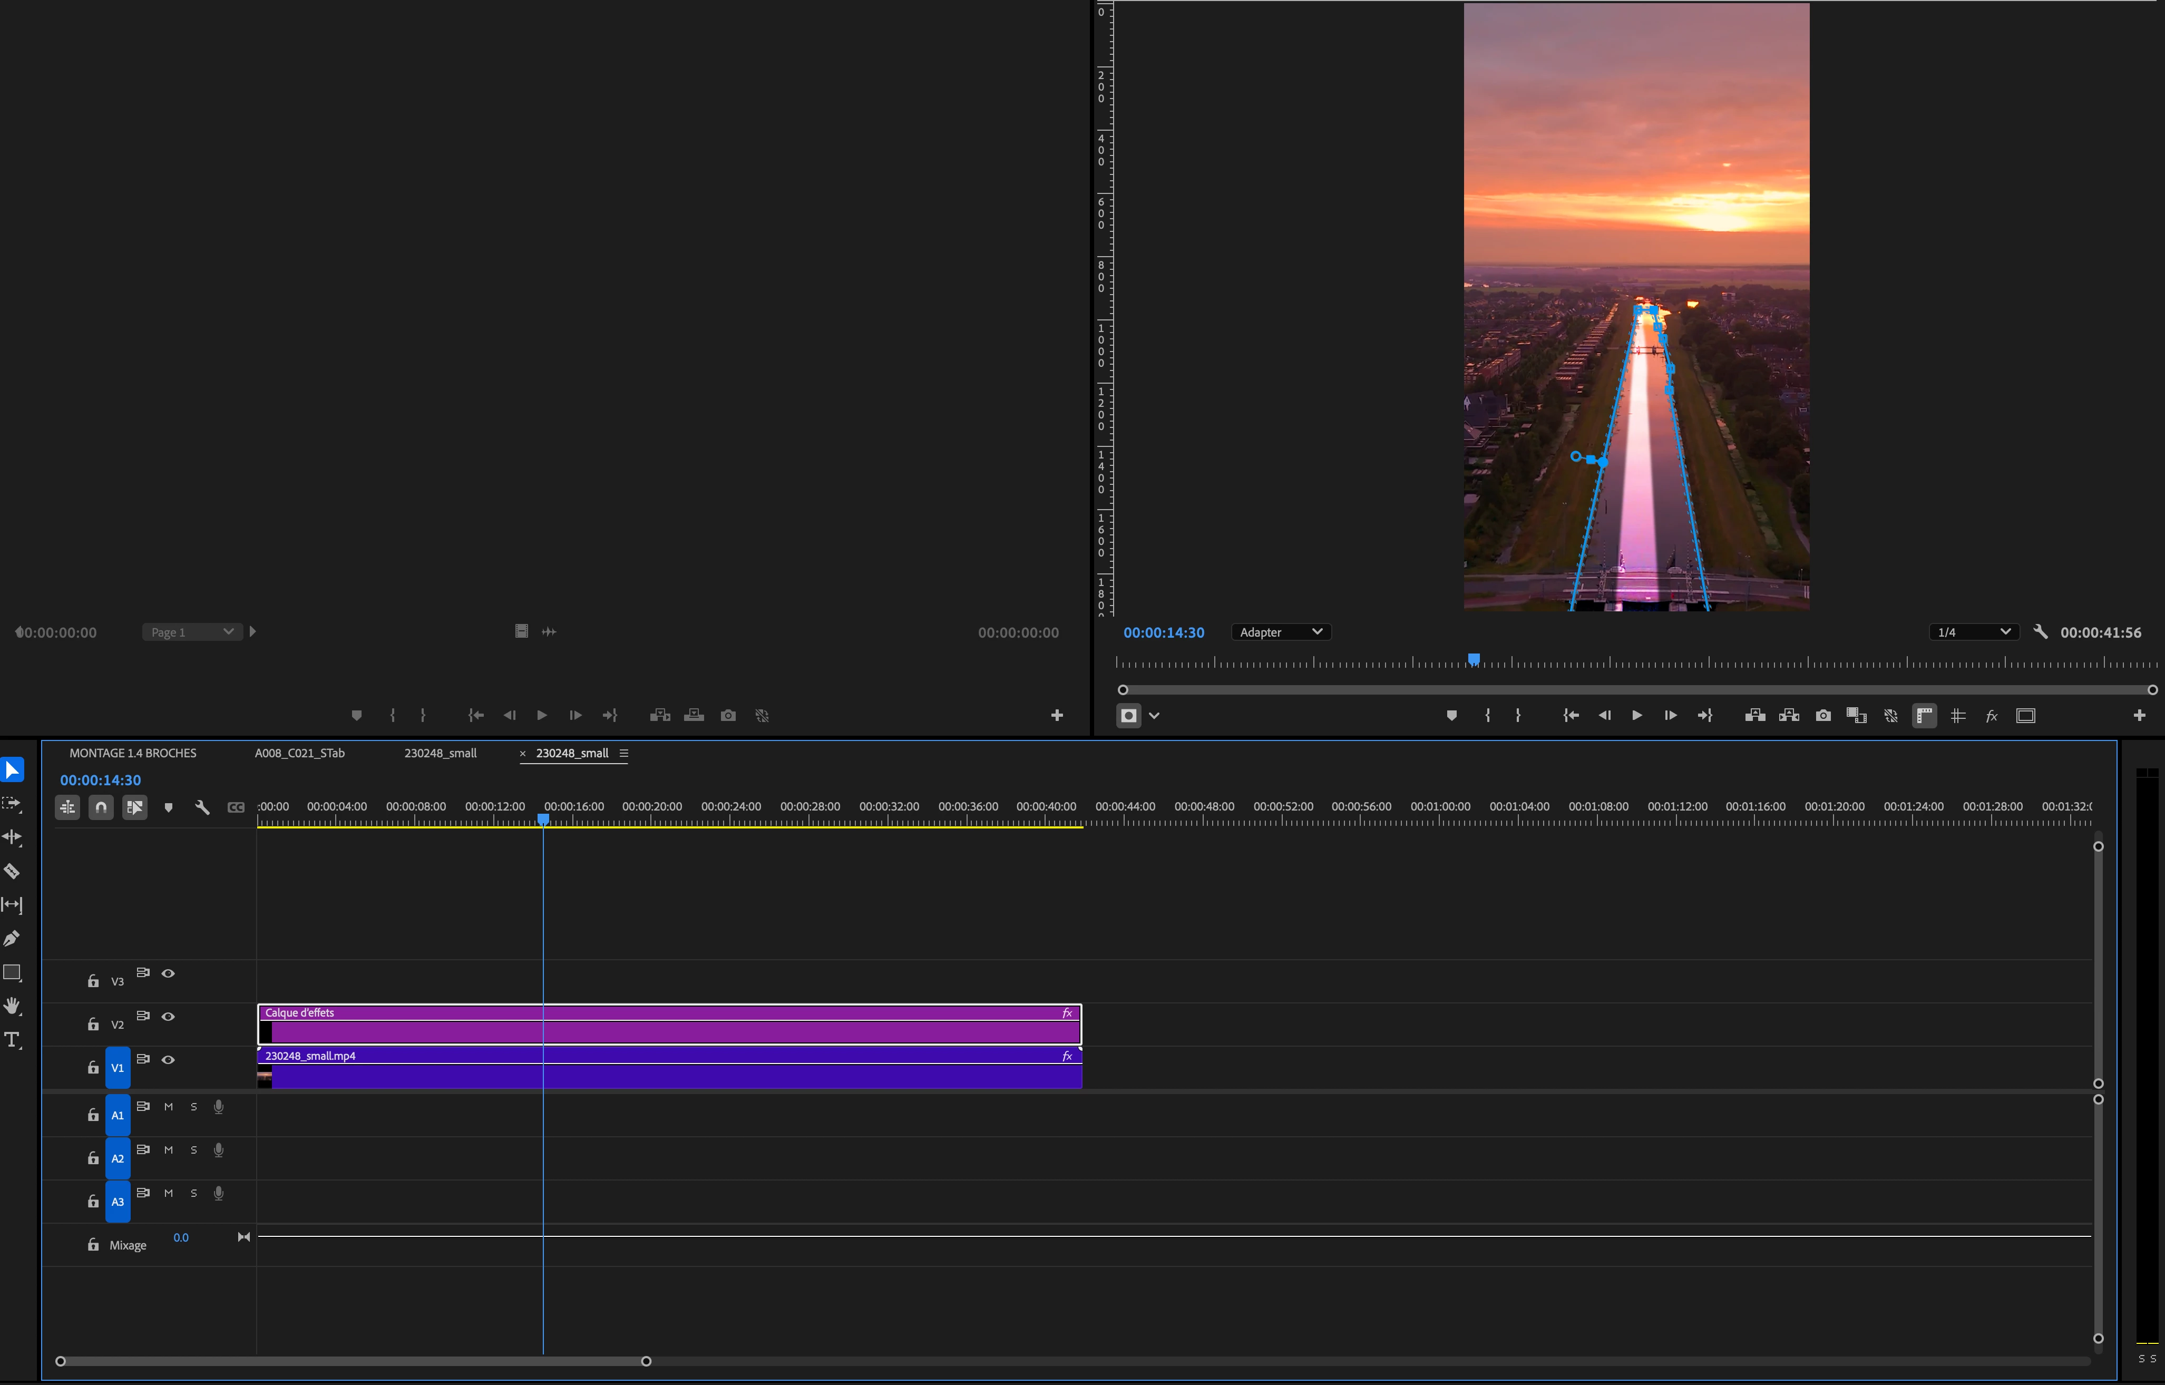2165x1385 pixels.
Task: Switch to MONTAGE 1.4 BROCHES sequence tab
Action: click(133, 753)
